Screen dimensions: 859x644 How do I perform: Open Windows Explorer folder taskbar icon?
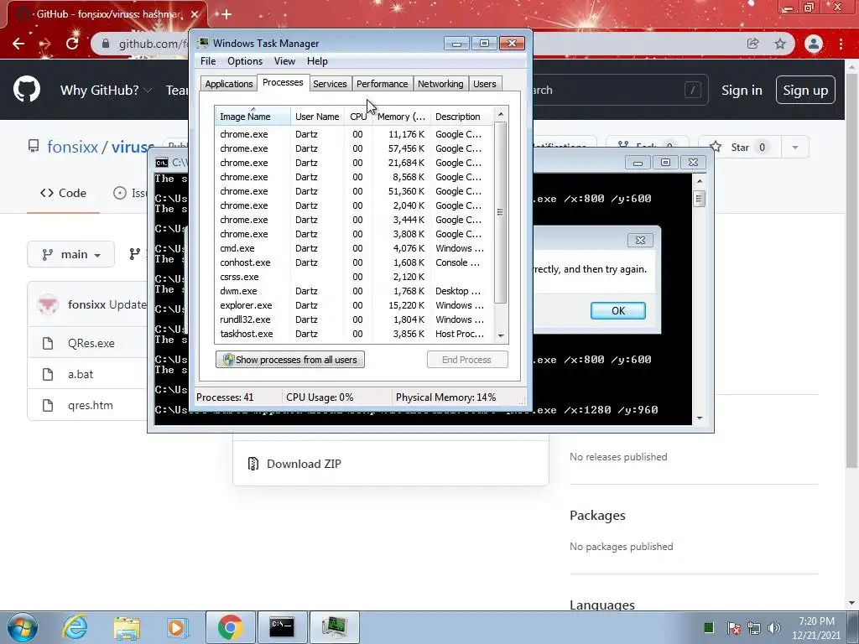point(128,627)
